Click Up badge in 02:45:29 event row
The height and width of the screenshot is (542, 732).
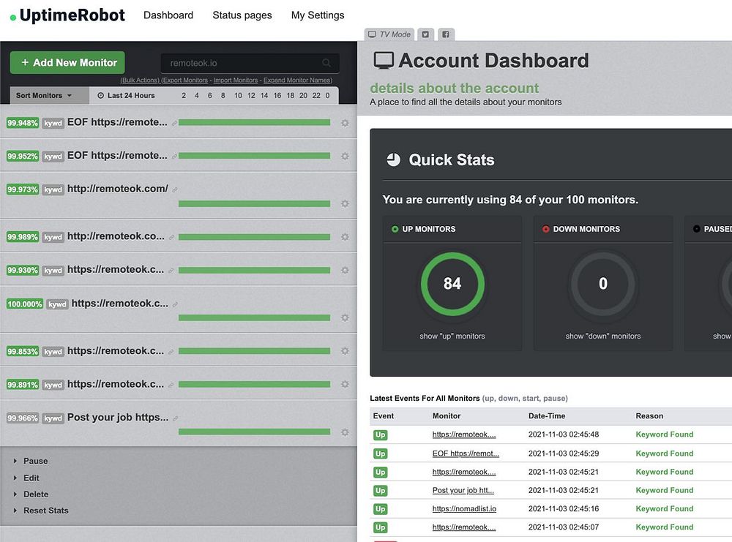(380, 453)
